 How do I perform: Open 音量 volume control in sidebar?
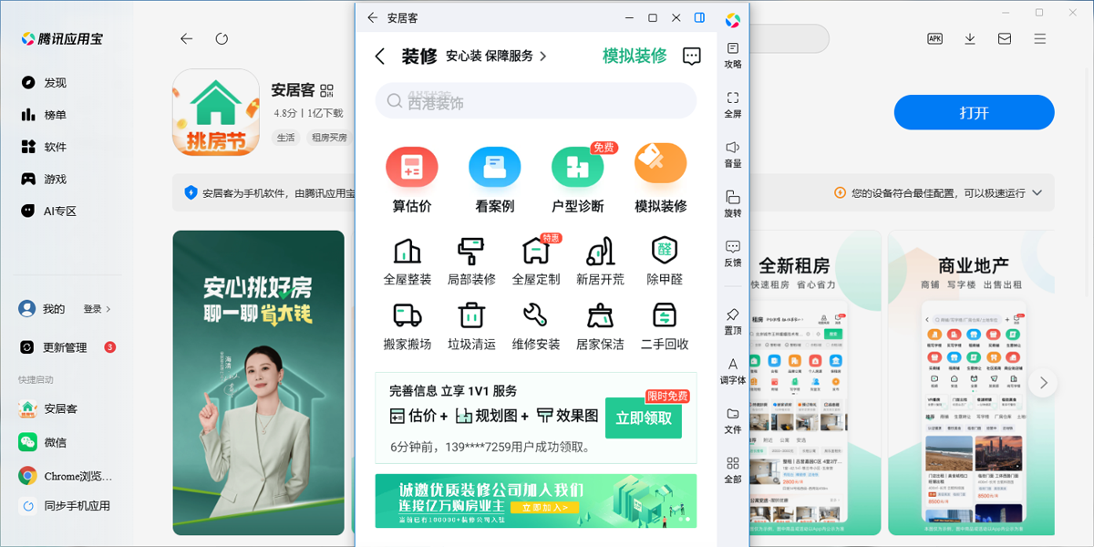(x=733, y=154)
